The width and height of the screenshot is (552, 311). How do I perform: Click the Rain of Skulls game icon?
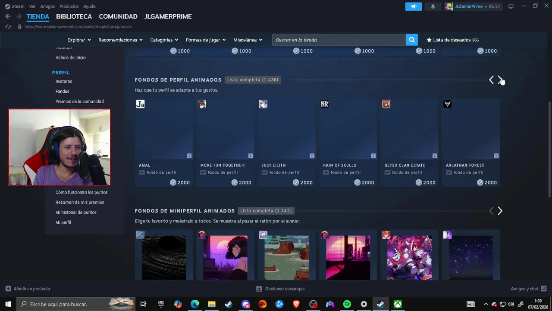(x=325, y=104)
